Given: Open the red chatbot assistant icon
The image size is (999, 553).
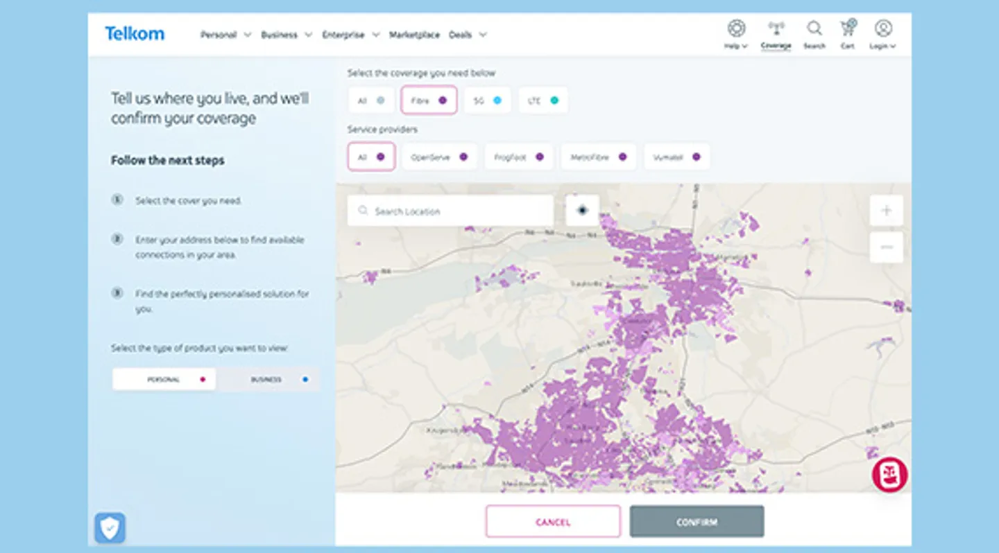Looking at the screenshot, I should point(890,475).
